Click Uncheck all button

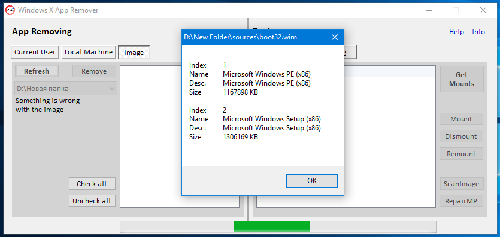pos(92,201)
